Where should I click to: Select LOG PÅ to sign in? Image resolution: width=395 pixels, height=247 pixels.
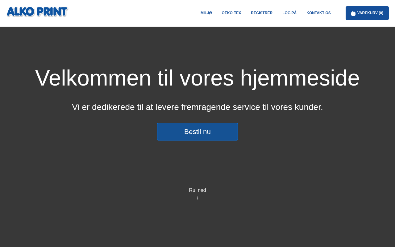pos(289,13)
